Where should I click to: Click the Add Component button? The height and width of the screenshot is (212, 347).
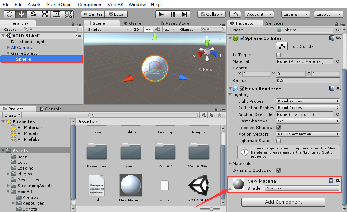pos(283,202)
